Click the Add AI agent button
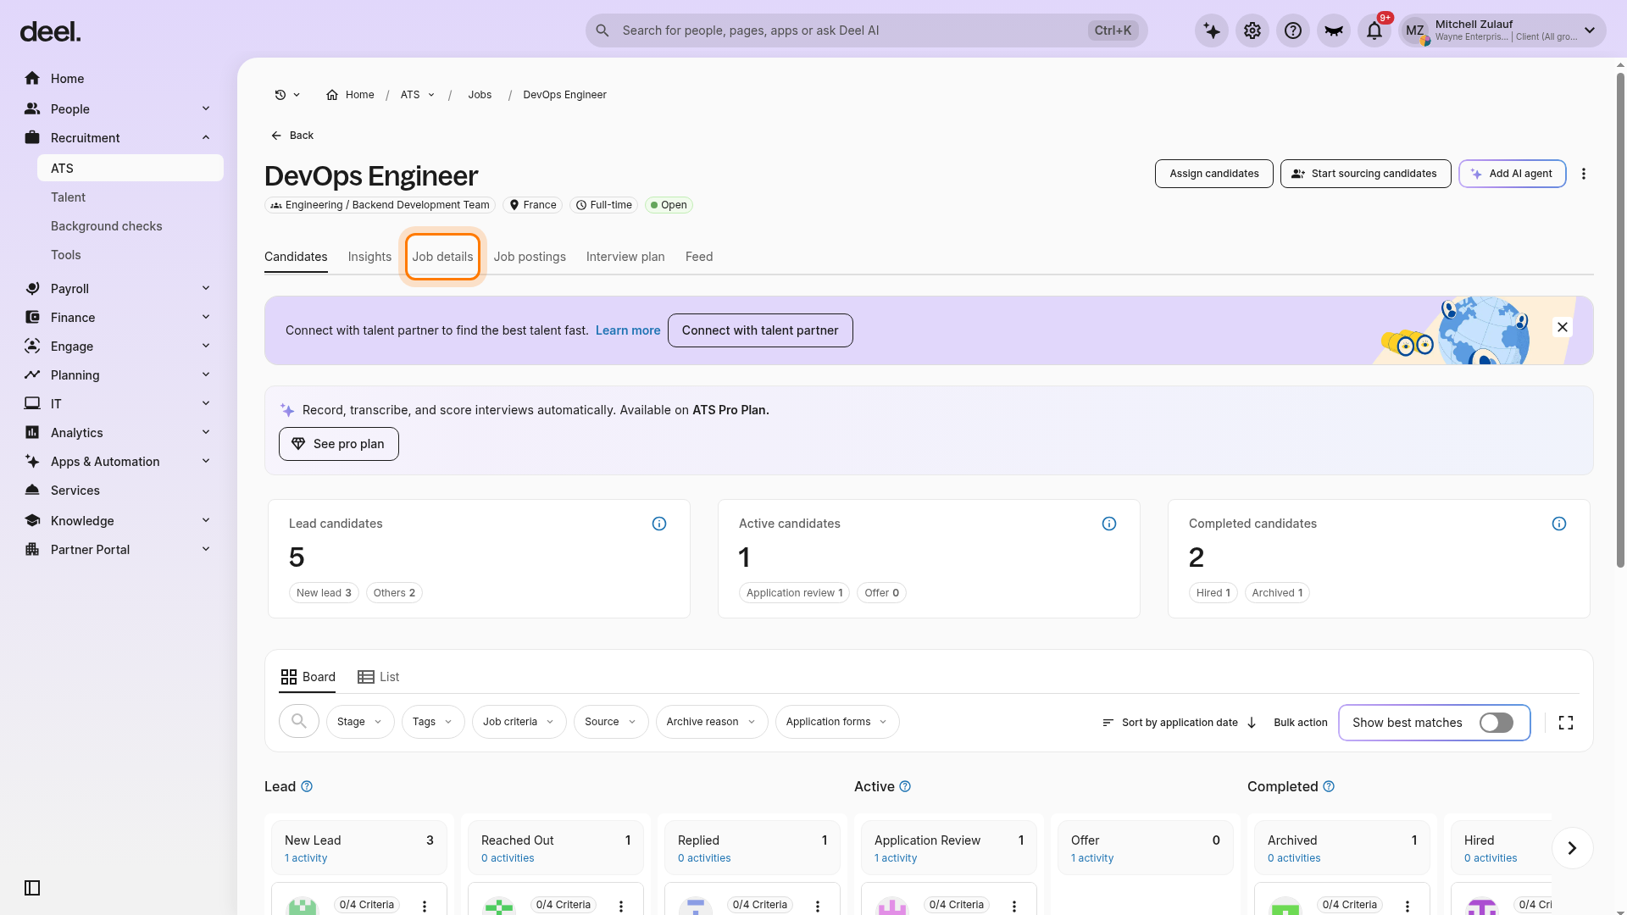Image resolution: width=1627 pixels, height=915 pixels. (x=1513, y=174)
